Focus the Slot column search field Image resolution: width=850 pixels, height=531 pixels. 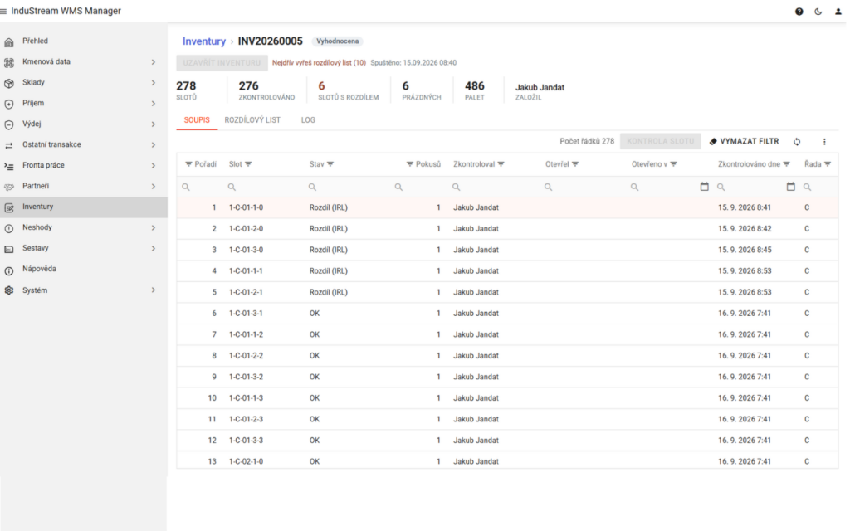(265, 187)
